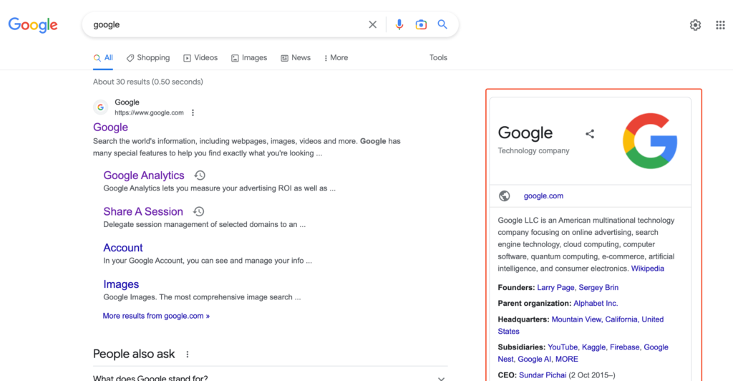
Task: Open the settings gear icon
Action: coord(695,25)
